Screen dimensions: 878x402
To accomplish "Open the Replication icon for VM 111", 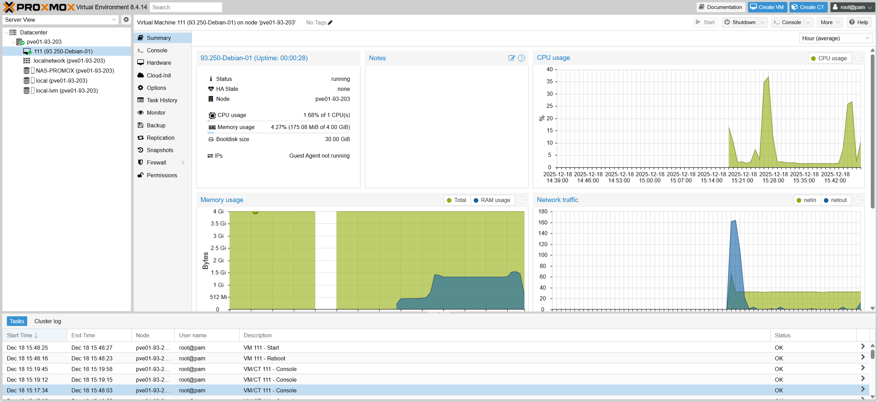I will pos(141,137).
